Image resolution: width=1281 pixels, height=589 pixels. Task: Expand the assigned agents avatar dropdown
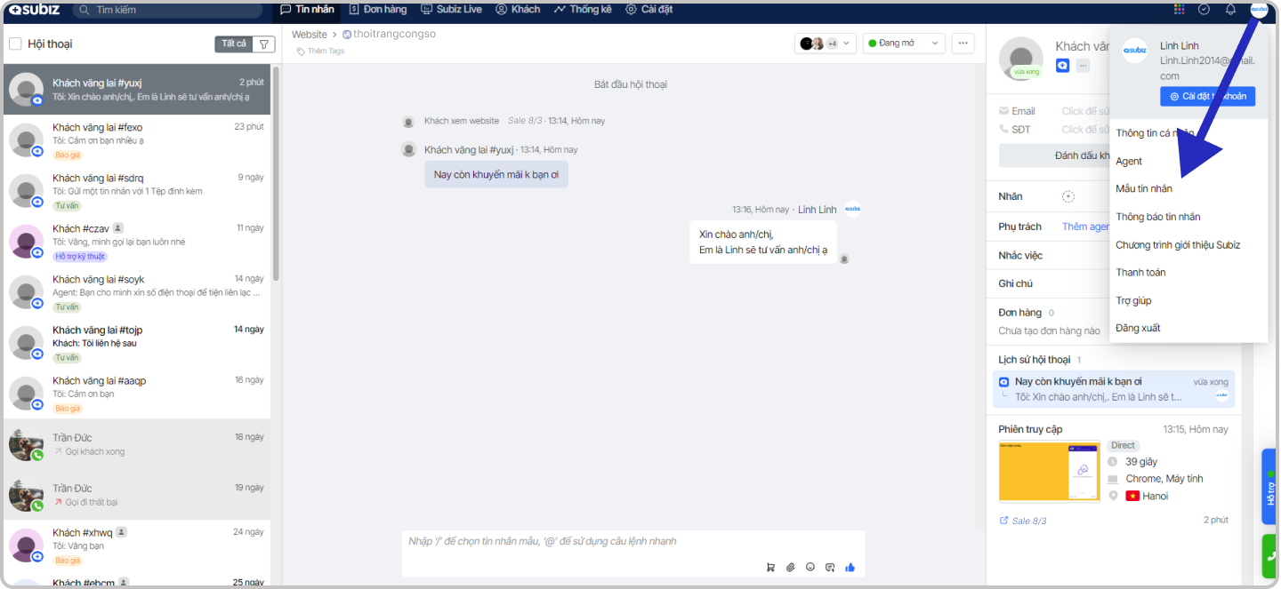point(825,44)
